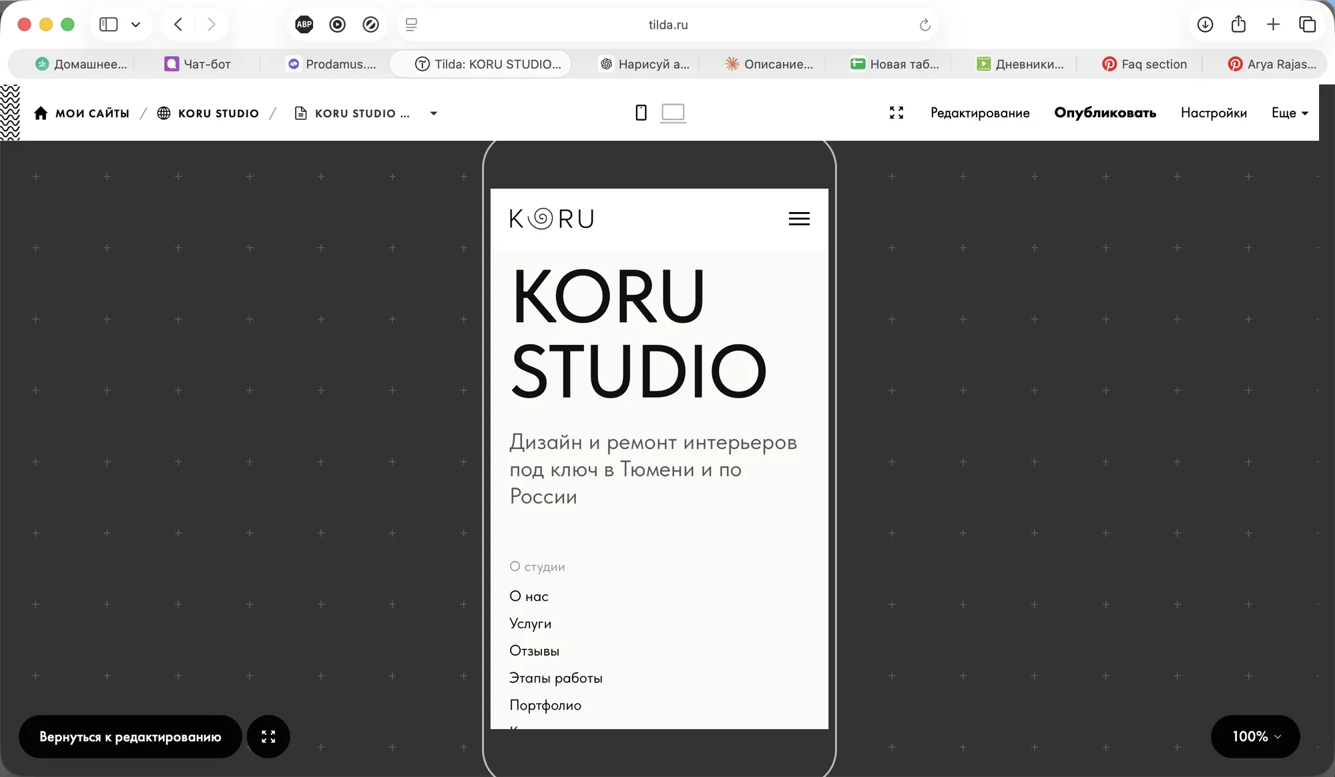1335x777 pixels.
Task: Click Safari share icon
Action: (x=1239, y=24)
